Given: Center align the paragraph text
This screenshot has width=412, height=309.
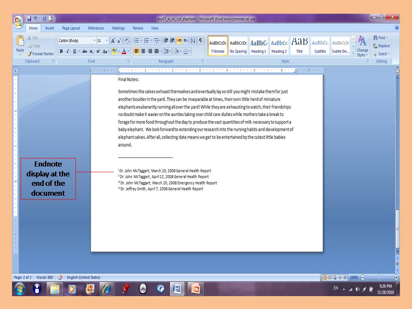Looking at the screenshot, I should tap(144, 51).
